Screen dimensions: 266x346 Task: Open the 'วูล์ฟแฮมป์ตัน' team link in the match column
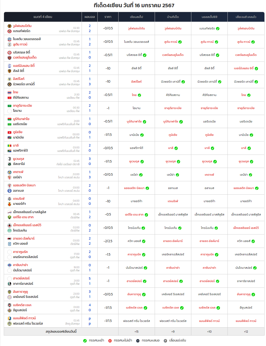[x=22, y=26]
